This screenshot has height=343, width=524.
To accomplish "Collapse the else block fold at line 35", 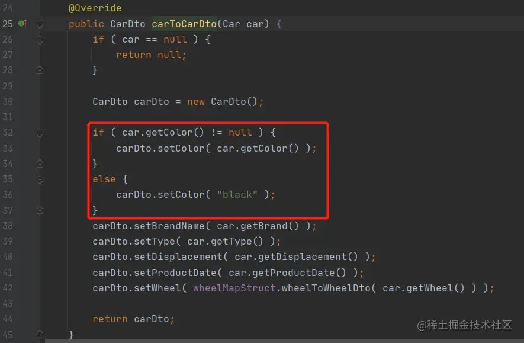I will pos(40,179).
